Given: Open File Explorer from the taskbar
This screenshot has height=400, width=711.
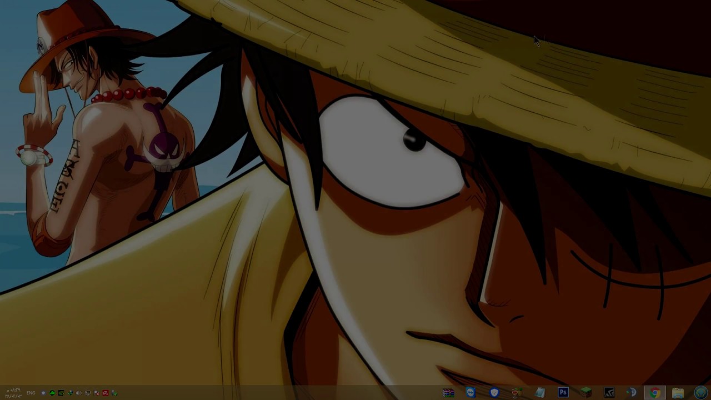Looking at the screenshot, I should pyautogui.click(x=678, y=393).
